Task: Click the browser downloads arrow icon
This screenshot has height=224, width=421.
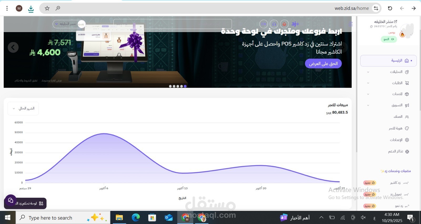Action: [x=31, y=9]
